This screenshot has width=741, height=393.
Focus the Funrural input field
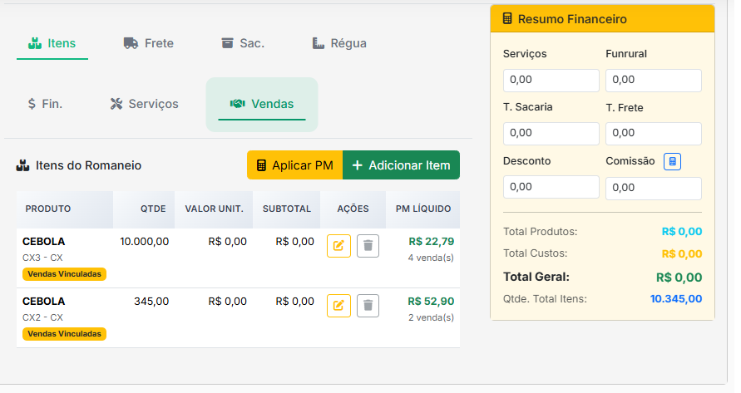tap(653, 81)
